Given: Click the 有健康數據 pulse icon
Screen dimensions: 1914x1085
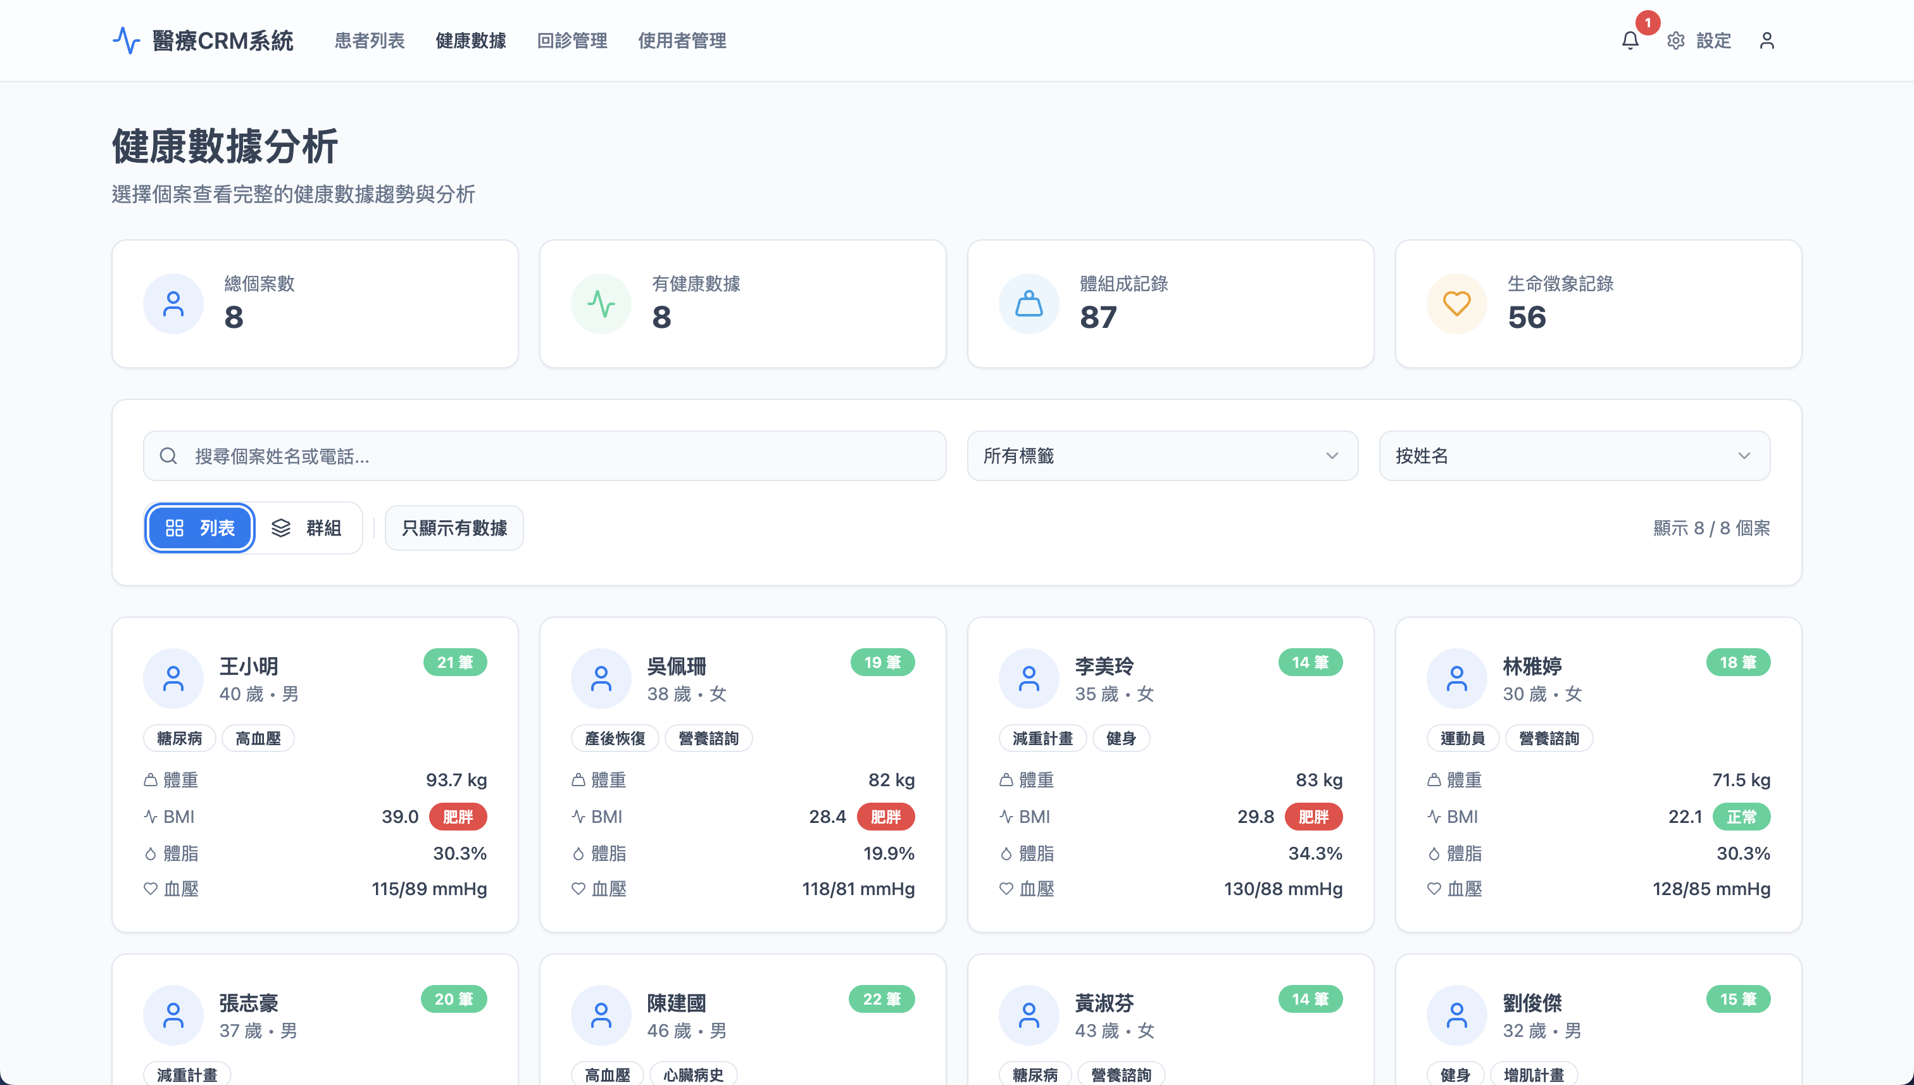Looking at the screenshot, I should pyautogui.click(x=601, y=303).
